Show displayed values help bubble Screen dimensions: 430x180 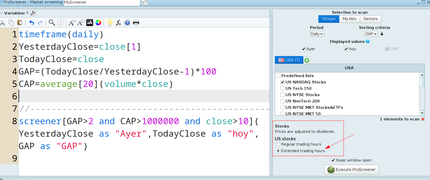click(368, 41)
